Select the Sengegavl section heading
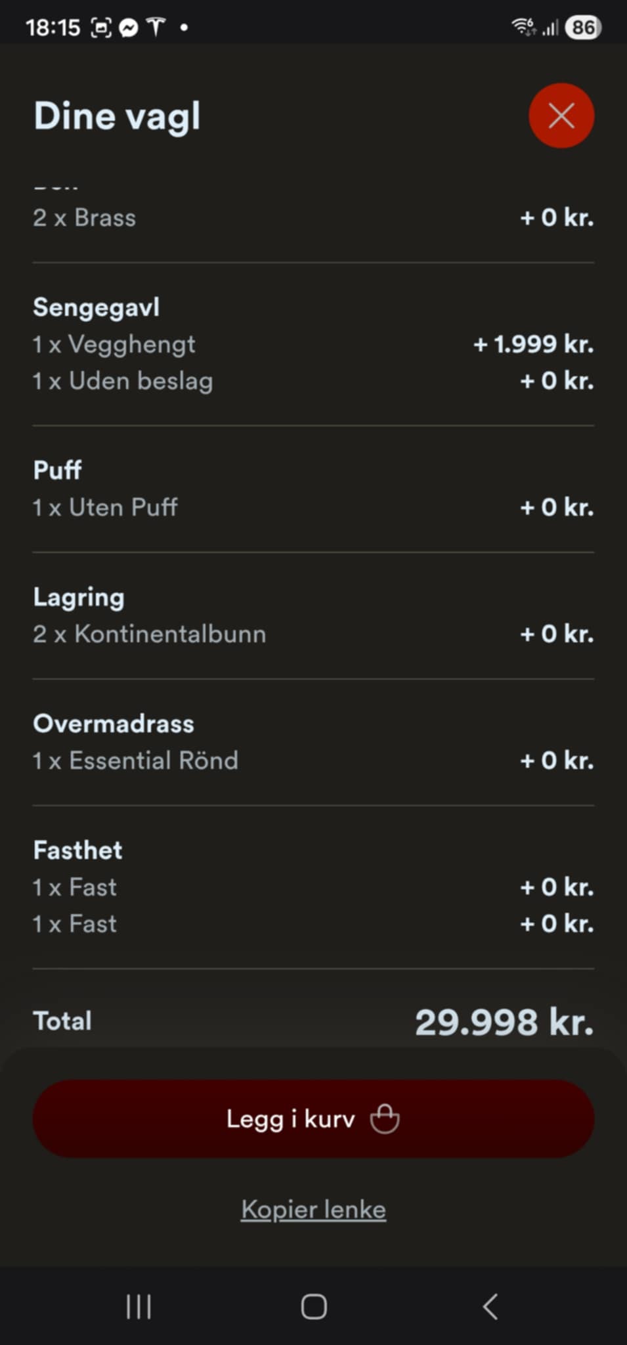Viewport: 627px width, 1345px height. [x=97, y=307]
